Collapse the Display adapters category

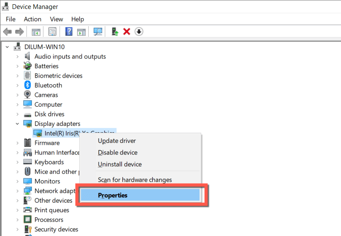click(17, 124)
